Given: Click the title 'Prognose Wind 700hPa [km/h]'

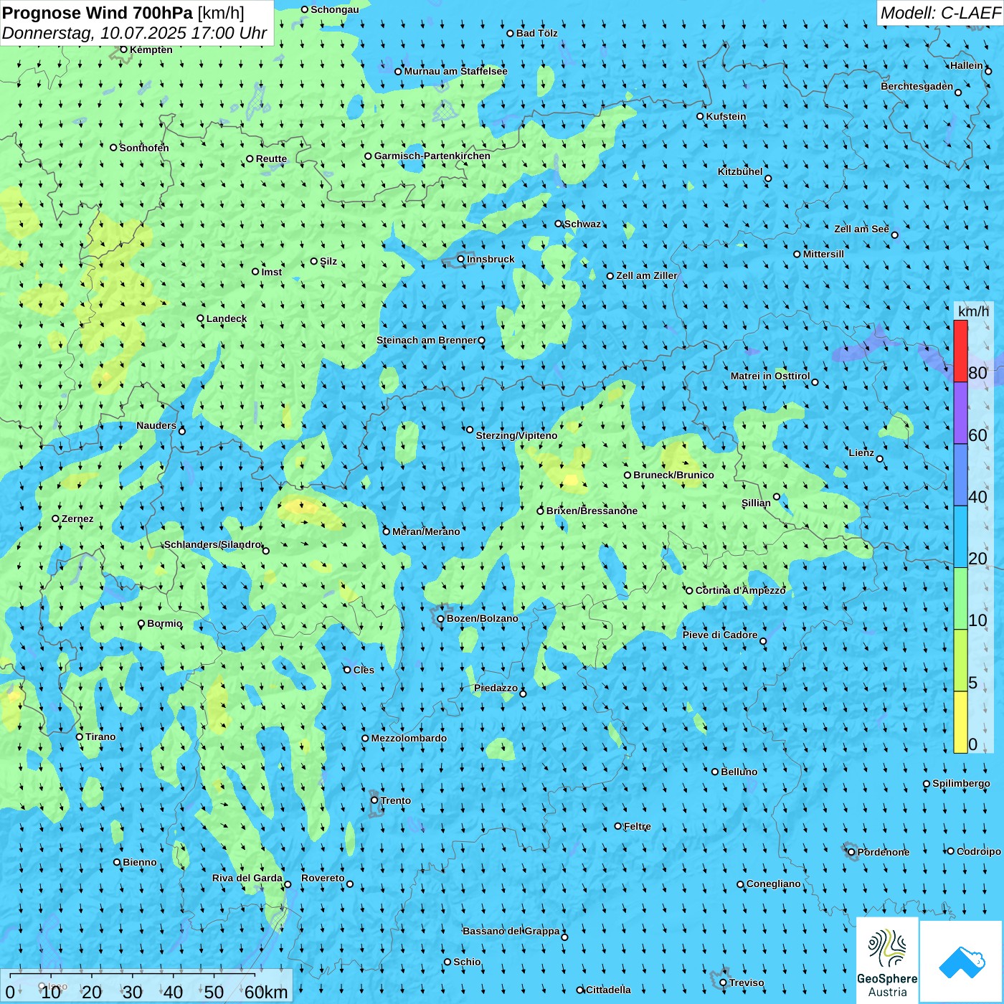Looking at the screenshot, I should (123, 12).
